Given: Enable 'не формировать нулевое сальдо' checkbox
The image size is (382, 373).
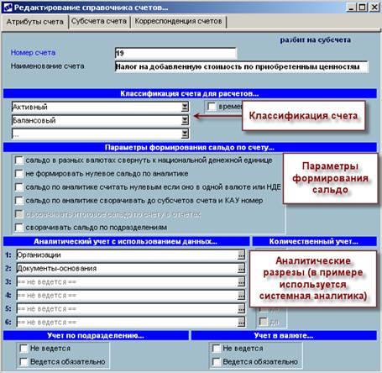Looking at the screenshot, I should [x=19, y=174].
